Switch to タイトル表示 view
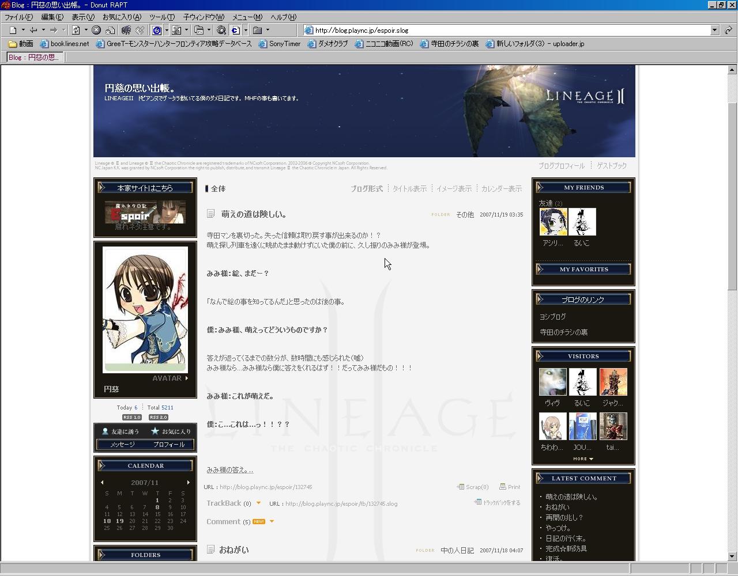Image resolution: width=738 pixels, height=576 pixels. tap(409, 189)
